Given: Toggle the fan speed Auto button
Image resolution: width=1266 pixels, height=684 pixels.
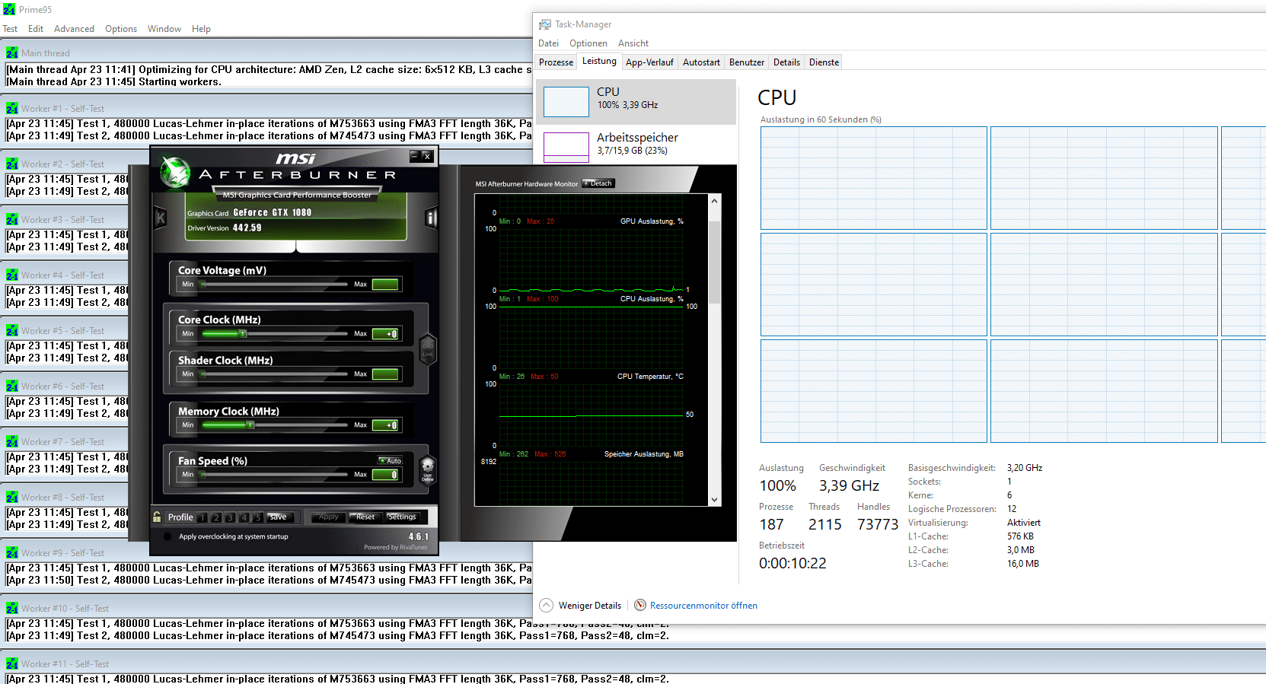Looking at the screenshot, I should click(x=391, y=460).
